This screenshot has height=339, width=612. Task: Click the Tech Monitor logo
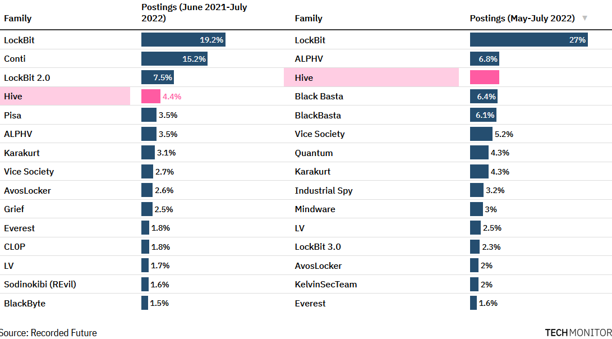click(x=578, y=333)
